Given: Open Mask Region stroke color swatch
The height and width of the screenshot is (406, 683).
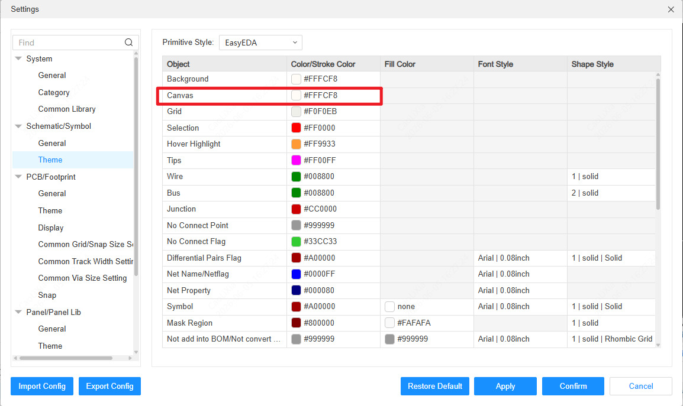Looking at the screenshot, I should click(x=296, y=323).
